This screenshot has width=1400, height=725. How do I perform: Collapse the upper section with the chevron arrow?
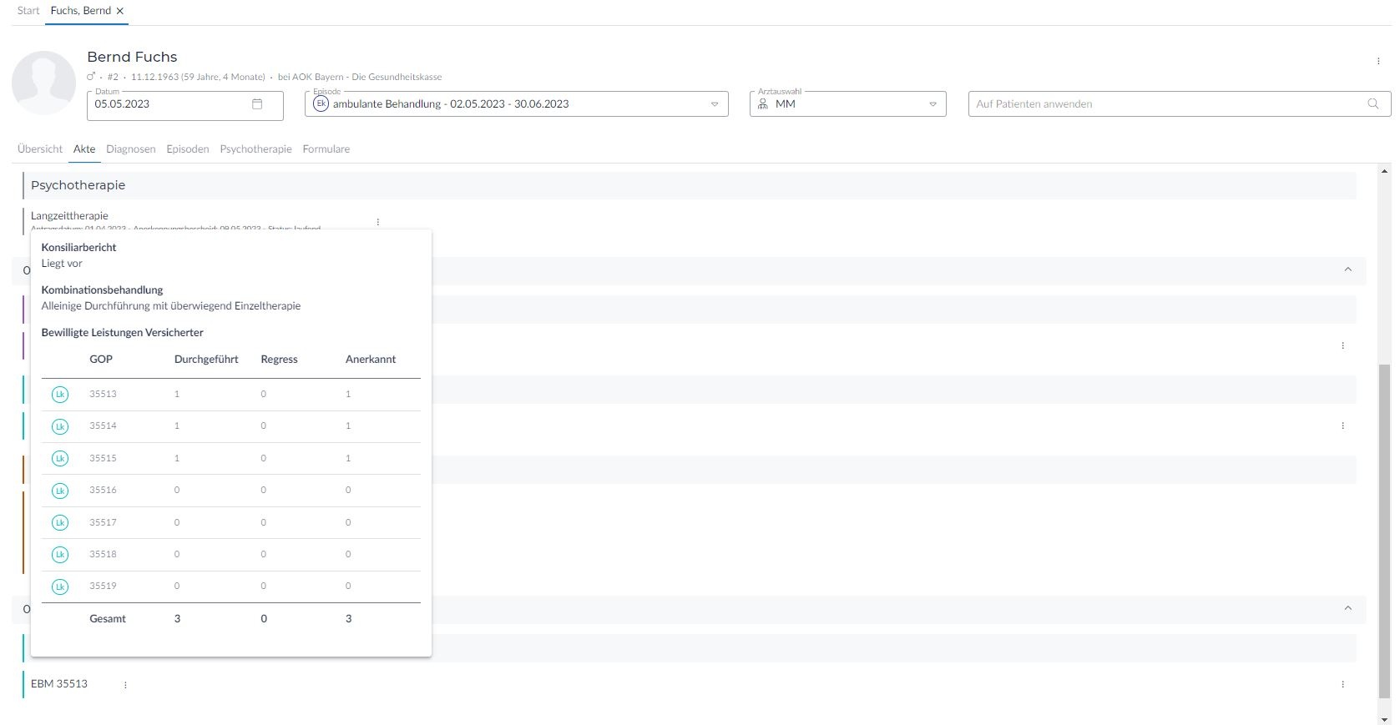pyautogui.click(x=1347, y=269)
